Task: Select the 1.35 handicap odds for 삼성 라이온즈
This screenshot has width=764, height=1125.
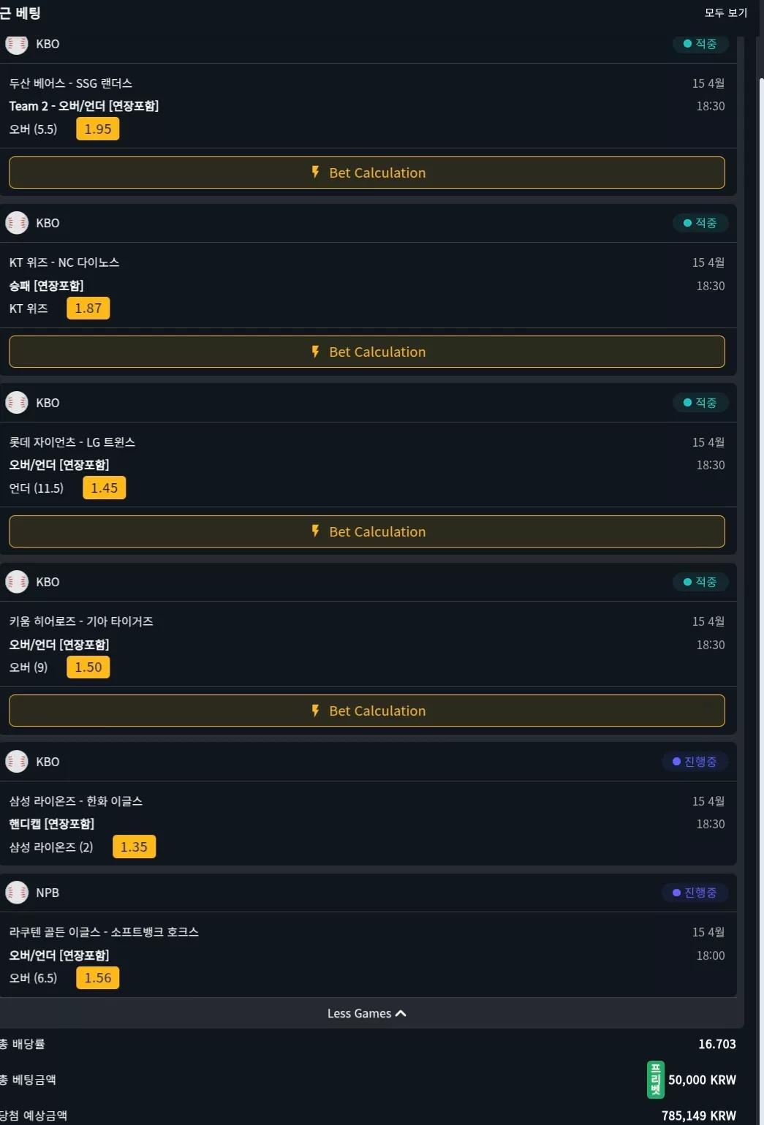Action: click(x=134, y=847)
